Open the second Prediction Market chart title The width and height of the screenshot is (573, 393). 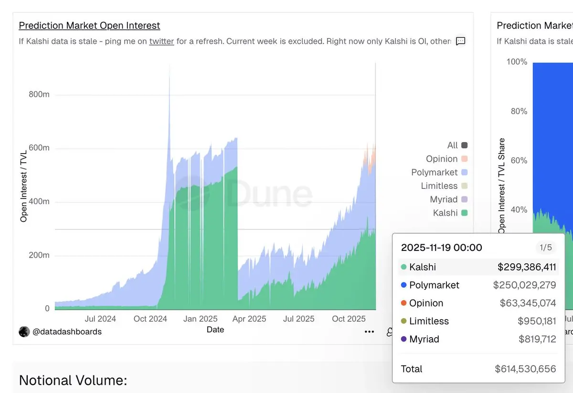click(535, 26)
